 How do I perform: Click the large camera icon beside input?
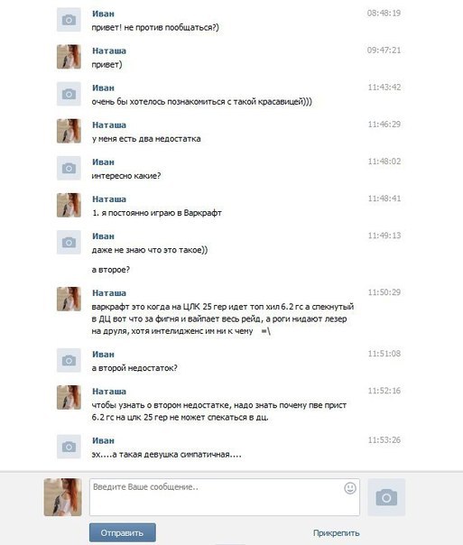pos(386,497)
